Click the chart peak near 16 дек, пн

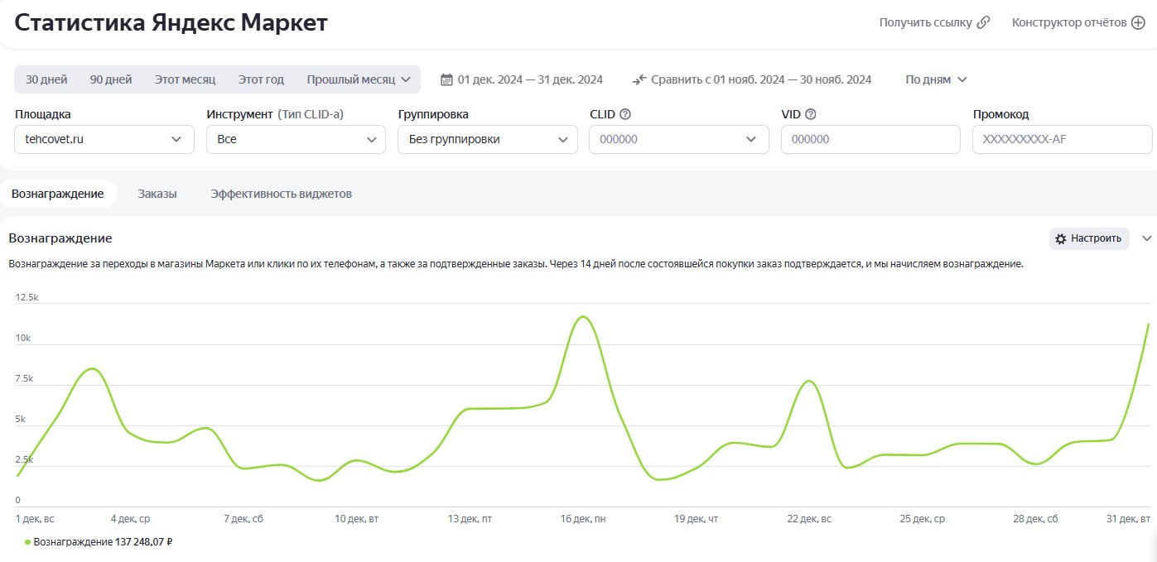583,317
